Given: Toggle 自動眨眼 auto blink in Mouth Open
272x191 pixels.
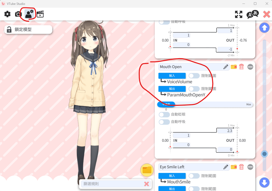Looking at the screenshot, I should (164, 114).
